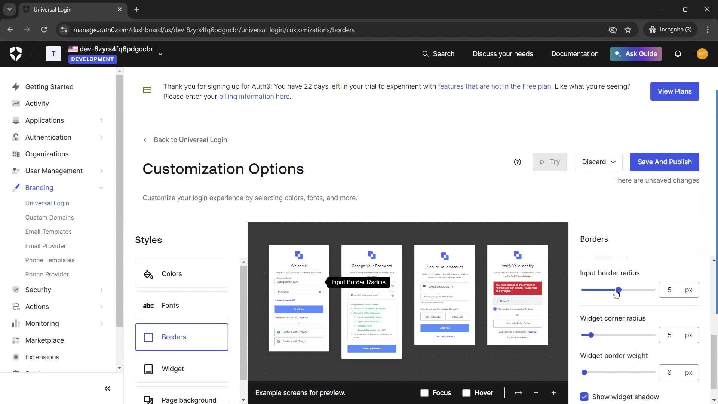The image size is (718, 404).
Task: Expand the Security submenu
Action: coord(101,290)
